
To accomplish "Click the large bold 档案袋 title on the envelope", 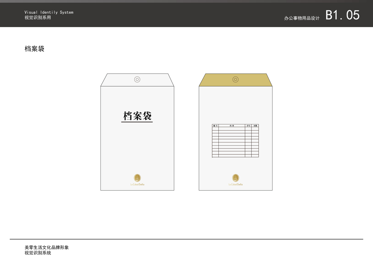I will tap(137, 116).
